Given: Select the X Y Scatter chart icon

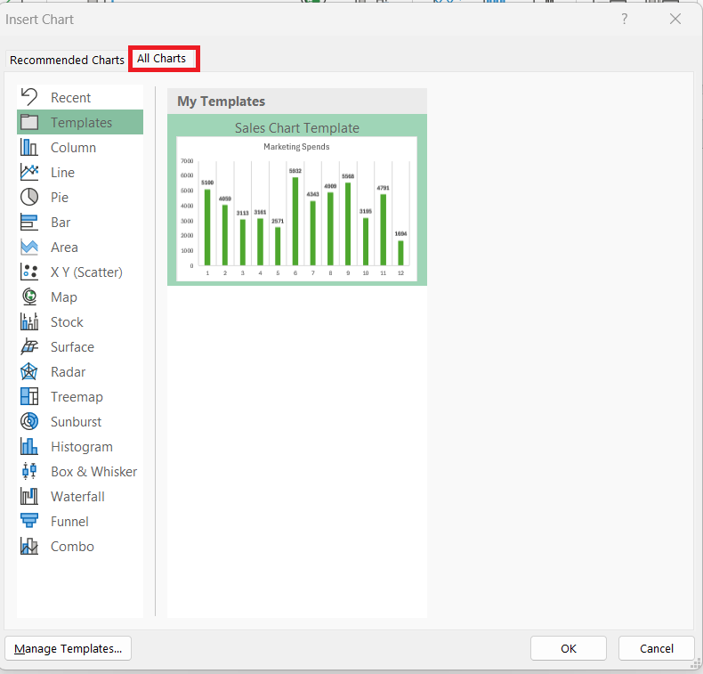Looking at the screenshot, I should click(x=29, y=272).
